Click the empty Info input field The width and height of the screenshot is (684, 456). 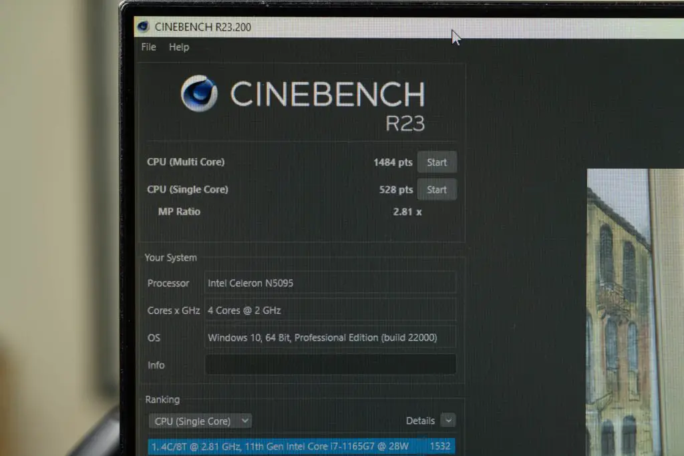pyautogui.click(x=330, y=365)
